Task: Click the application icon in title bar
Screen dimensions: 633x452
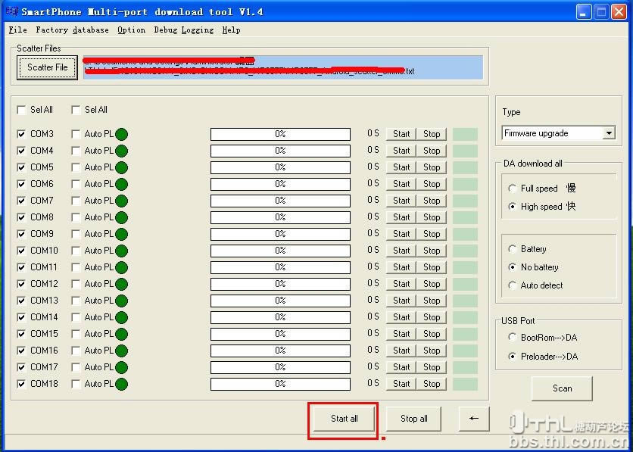Action: (11, 11)
